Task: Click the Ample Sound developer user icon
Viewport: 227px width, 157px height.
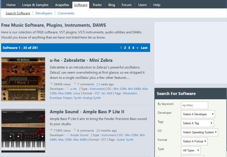Action: click(x=67, y=135)
